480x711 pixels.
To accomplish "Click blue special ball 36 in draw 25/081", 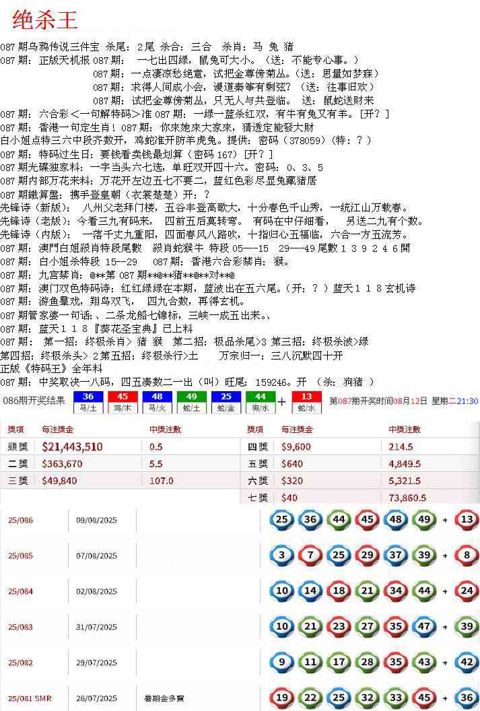I will point(466,698).
